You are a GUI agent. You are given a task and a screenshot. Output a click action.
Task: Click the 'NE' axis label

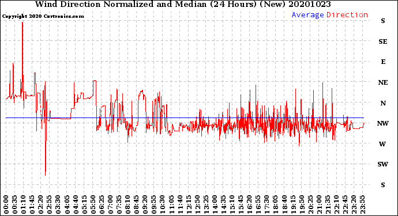coord(383,82)
